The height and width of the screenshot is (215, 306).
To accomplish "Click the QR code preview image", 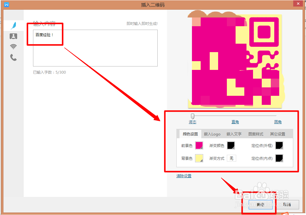I will point(235,61).
